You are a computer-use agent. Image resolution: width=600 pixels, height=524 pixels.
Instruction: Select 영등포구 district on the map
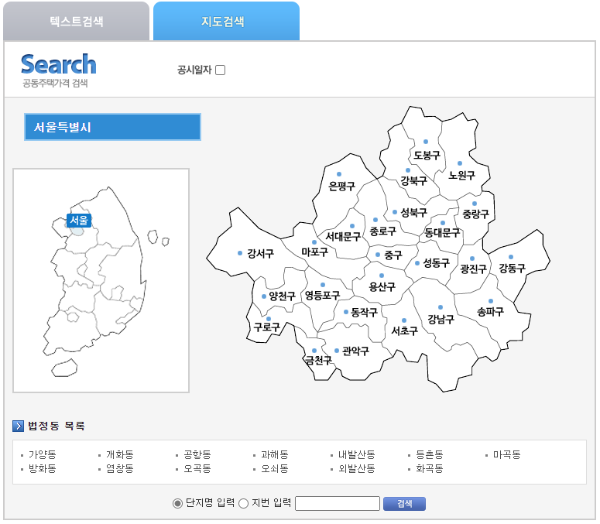322,295
